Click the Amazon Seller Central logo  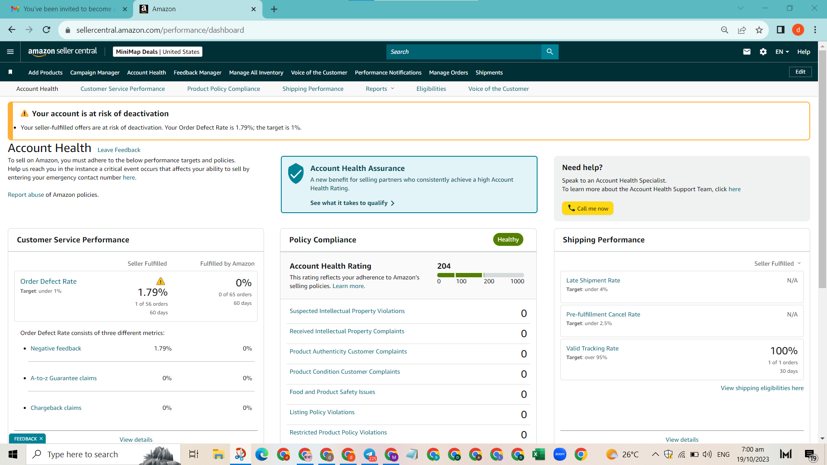click(x=62, y=51)
